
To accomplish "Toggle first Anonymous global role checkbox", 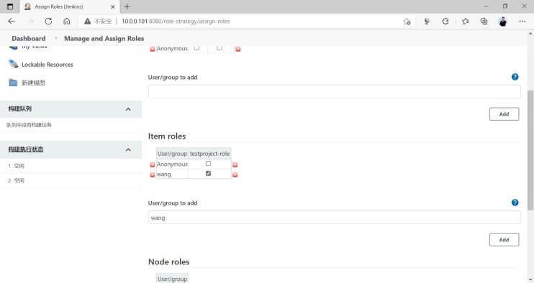I will point(196,48).
